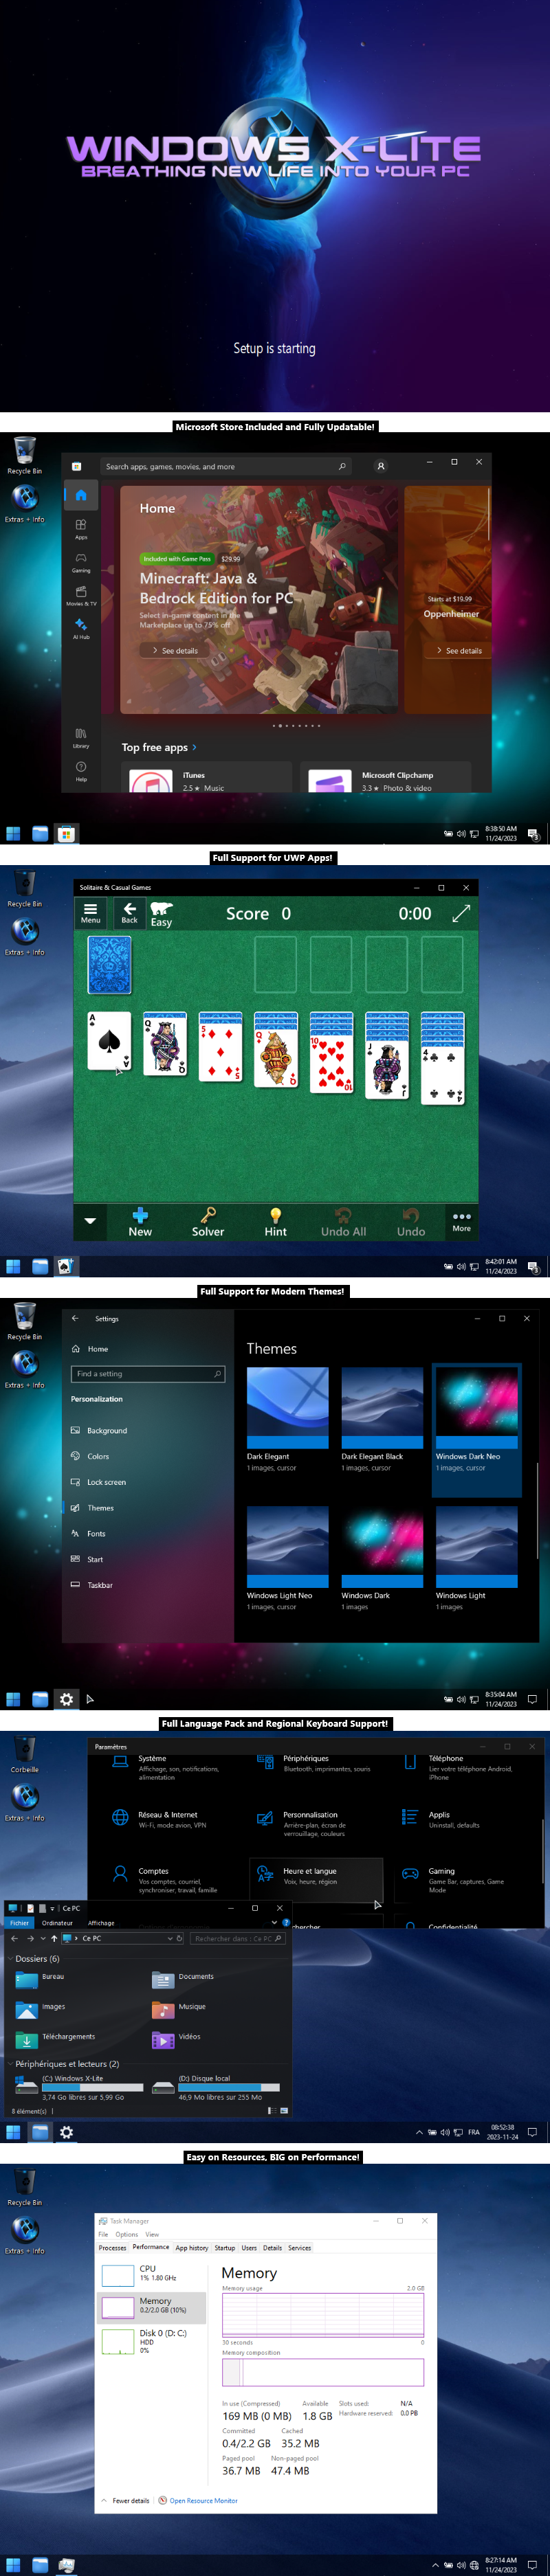This screenshot has height=2576, width=550.
Task: Open AI Hub in Microsoft Store sidebar
Action: coord(81,628)
